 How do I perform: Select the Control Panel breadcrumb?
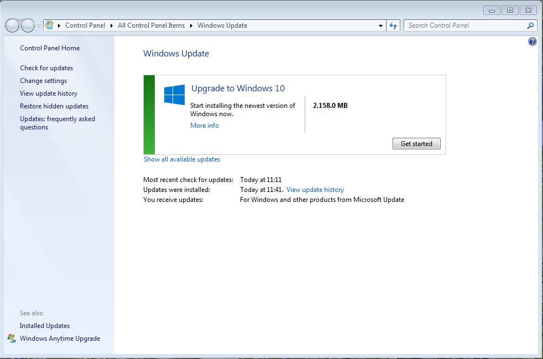85,25
